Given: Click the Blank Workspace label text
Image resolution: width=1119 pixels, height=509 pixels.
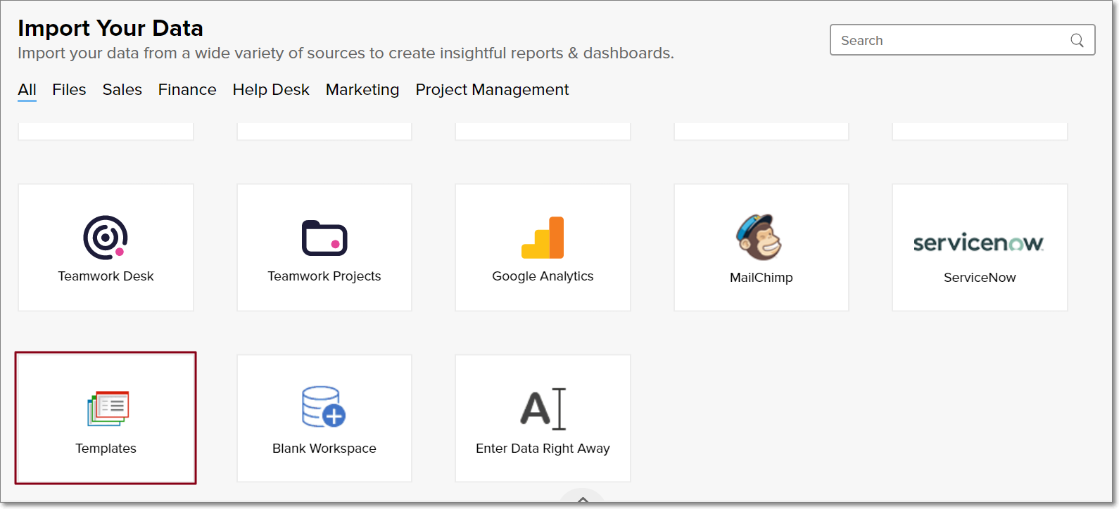Looking at the screenshot, I should click(x=324, y=449).
